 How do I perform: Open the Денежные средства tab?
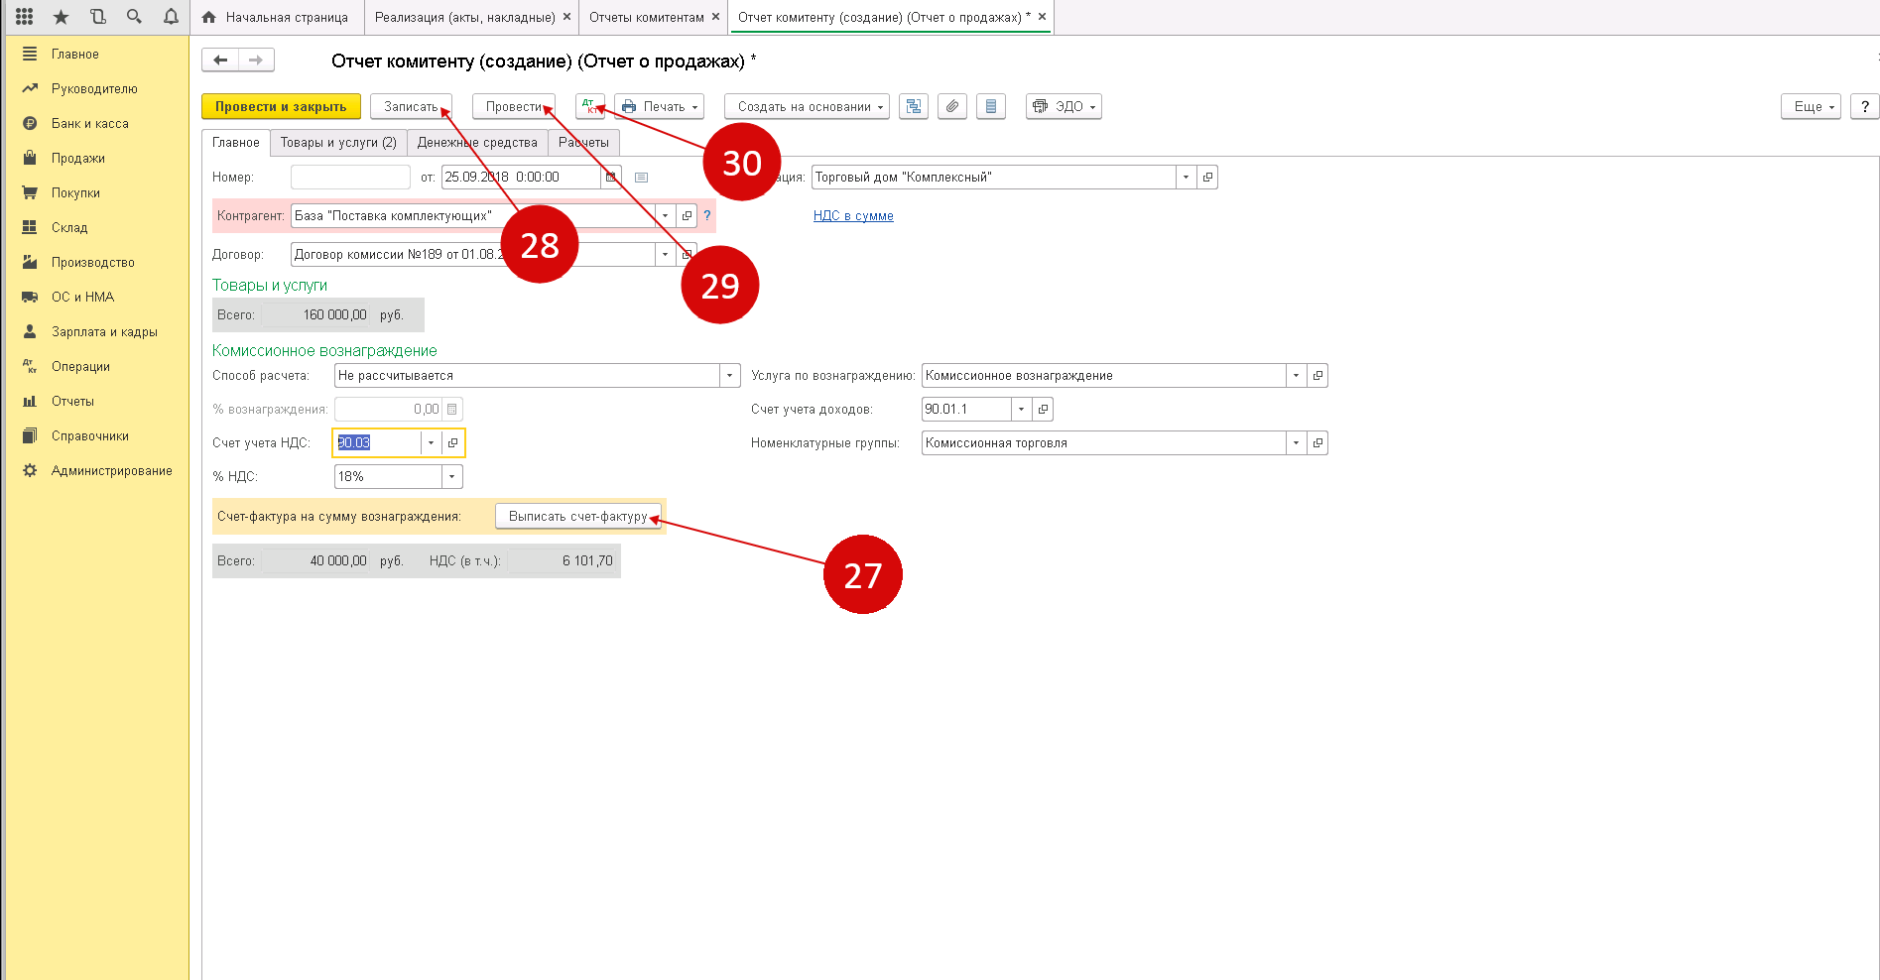[477, 143]
